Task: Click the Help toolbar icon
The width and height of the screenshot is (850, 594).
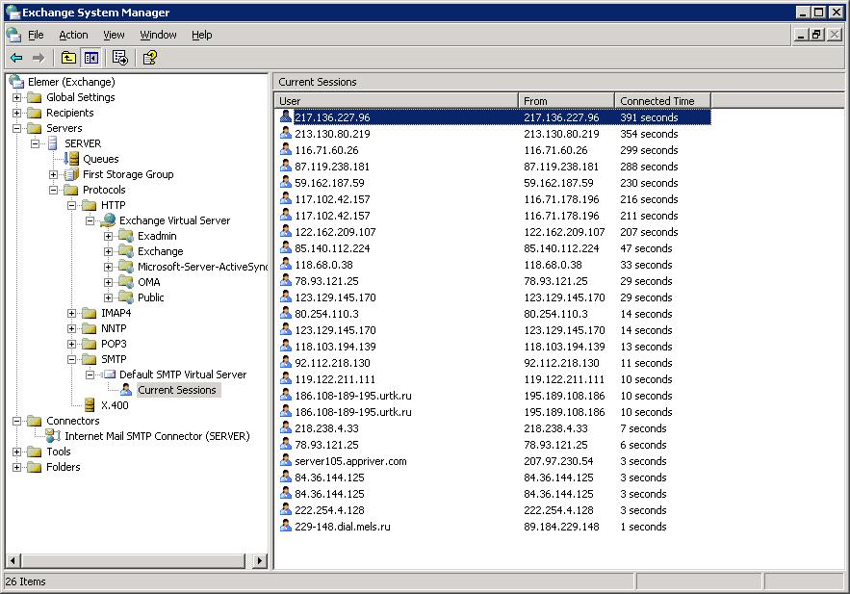Action: 149,58
